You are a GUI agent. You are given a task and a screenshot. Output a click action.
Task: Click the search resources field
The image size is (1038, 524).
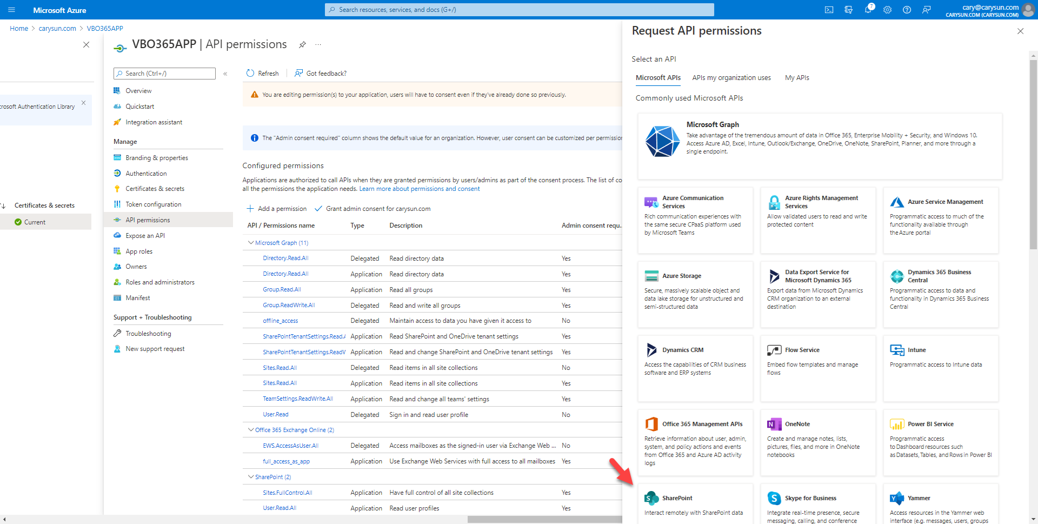(519, 10)
